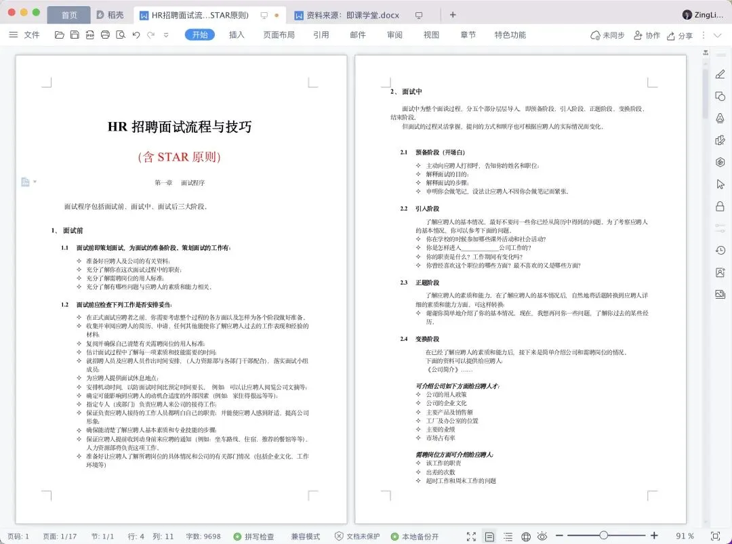732x544 pixels.
Task: Click the small arrow icon above scrollbar
Action: click(706, 53)
